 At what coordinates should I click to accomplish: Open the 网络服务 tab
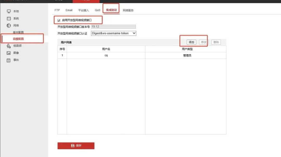point(128,10)
